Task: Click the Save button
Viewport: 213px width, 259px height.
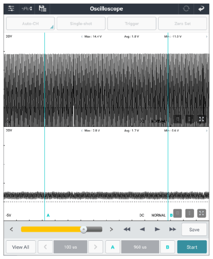Action: tap(194, 229)
